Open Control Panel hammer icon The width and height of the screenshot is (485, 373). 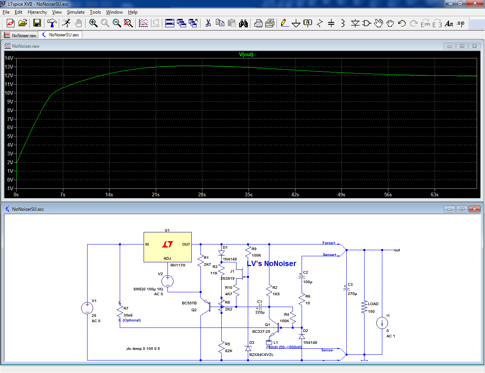[52, 24]
